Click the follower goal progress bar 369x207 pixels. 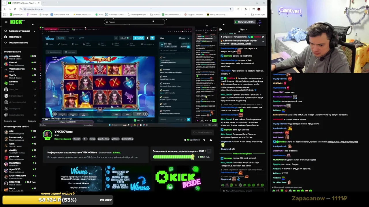pyautogui.click(x=174, y=157)
